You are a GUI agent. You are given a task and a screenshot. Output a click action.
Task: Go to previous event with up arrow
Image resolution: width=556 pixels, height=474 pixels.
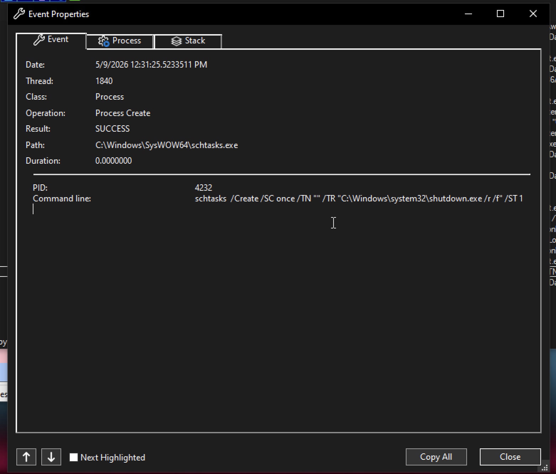pos(26,457)
